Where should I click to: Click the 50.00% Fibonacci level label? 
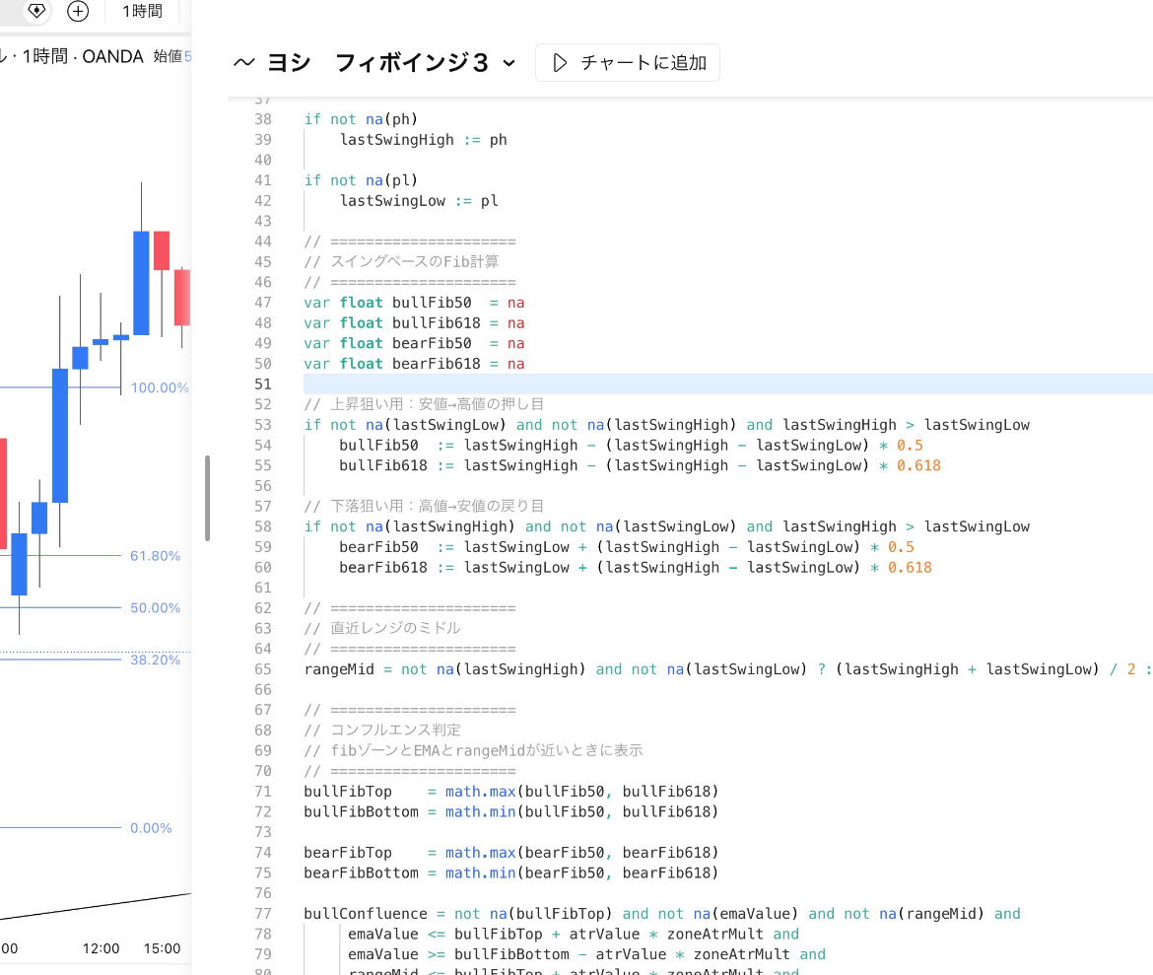[155, 608]
